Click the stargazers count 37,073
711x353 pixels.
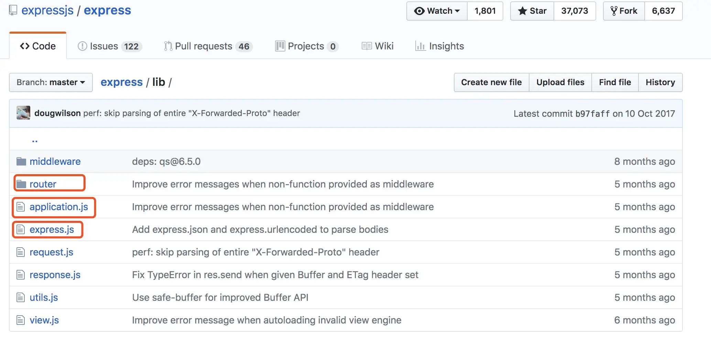tap(575, 11)
